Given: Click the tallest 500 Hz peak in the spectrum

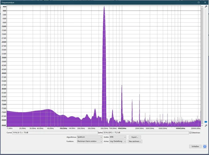Looking at the screenshot, I should (104, 9).
